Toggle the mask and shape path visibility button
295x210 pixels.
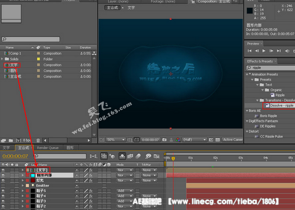click(x=137, y=140)
